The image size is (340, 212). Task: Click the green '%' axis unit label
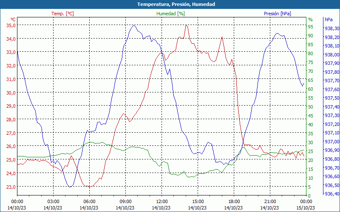311,20
